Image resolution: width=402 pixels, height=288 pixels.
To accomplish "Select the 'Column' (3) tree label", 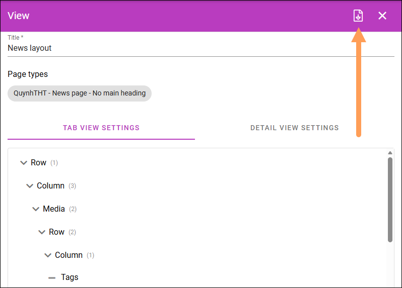I will (50, 185).
